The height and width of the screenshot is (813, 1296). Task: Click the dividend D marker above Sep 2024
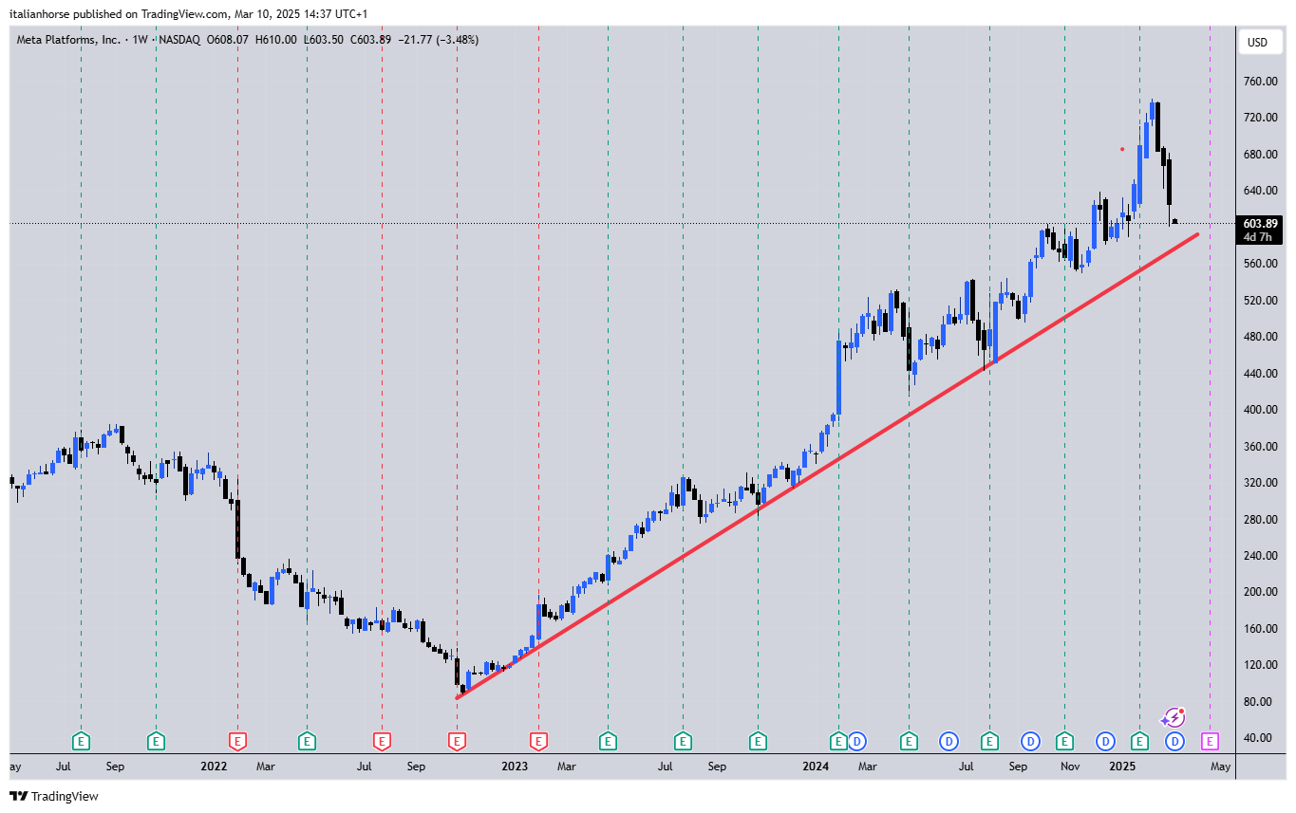pyautogui.click(x=1030, y=740)
